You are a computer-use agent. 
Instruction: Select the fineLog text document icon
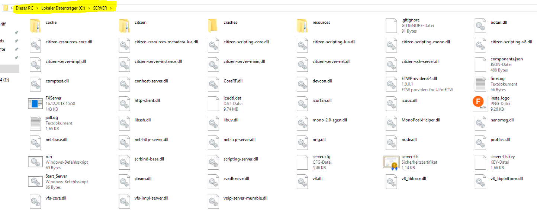tap(480, 84)
